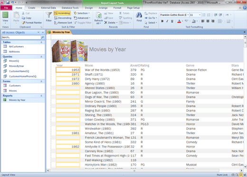This screenshot has width=247, height=177.
Task: Click the Replace icon
Action: (x=146, y=13)
